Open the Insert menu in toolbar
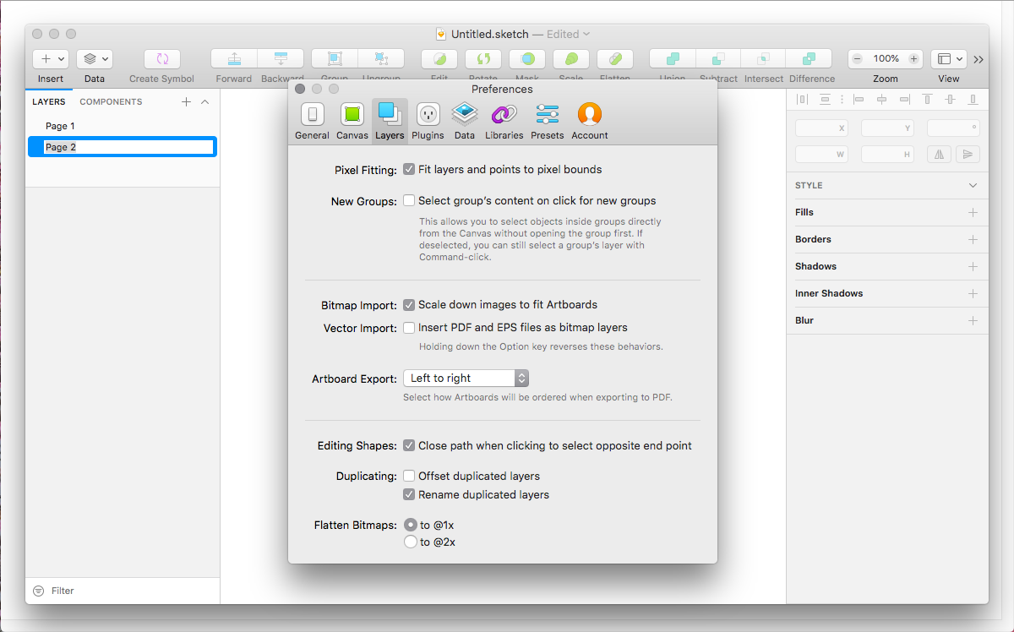The width and height of the screenshot is (1014, 632). [50, 59]
